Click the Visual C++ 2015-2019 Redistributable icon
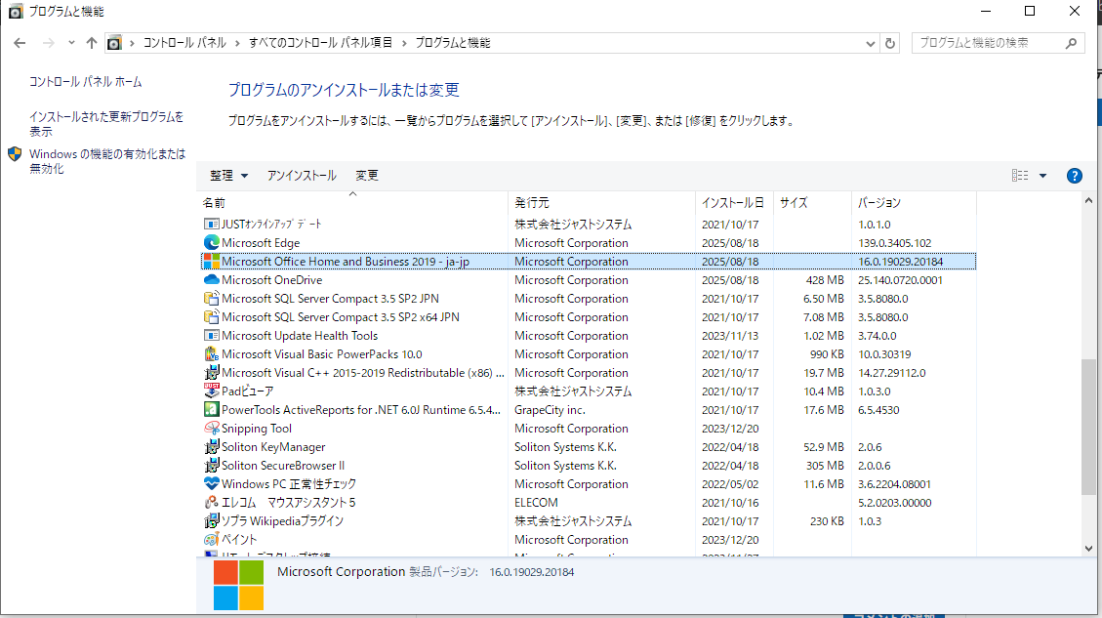Screen dimensions: 1102x618 [211, 373]
